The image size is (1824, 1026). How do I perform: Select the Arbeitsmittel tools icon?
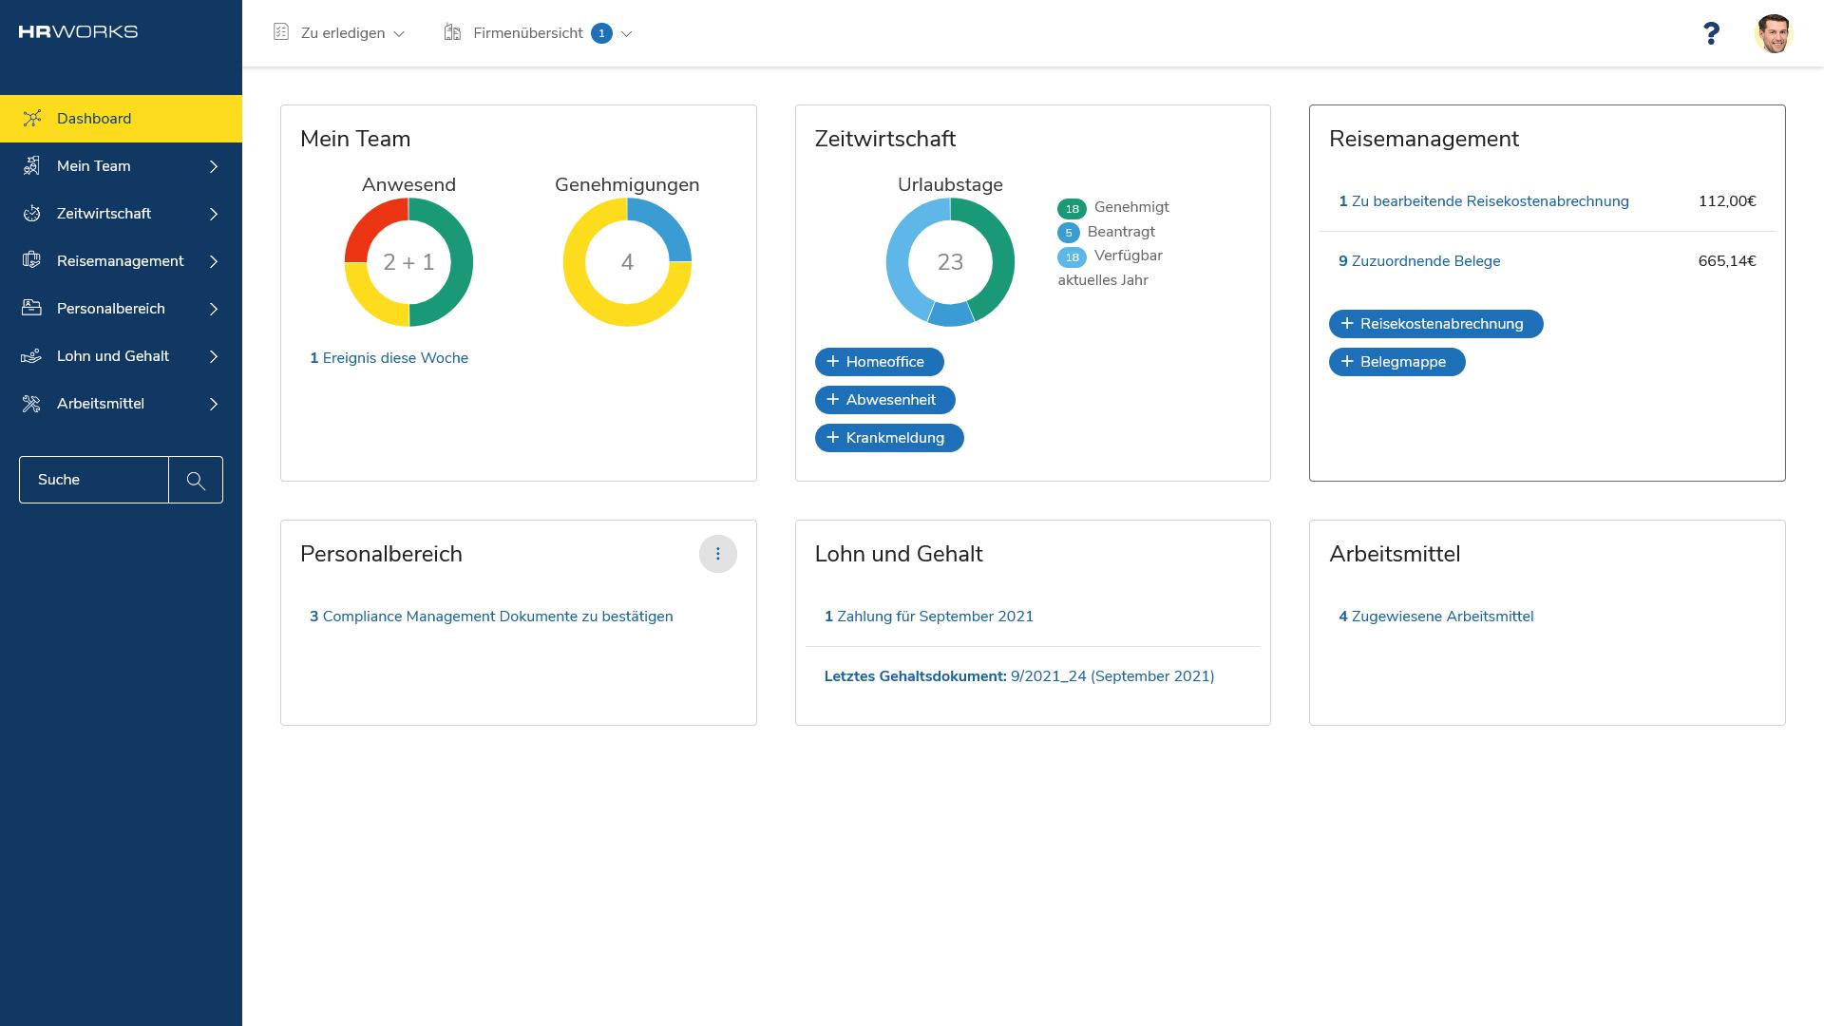pos(29,403)
